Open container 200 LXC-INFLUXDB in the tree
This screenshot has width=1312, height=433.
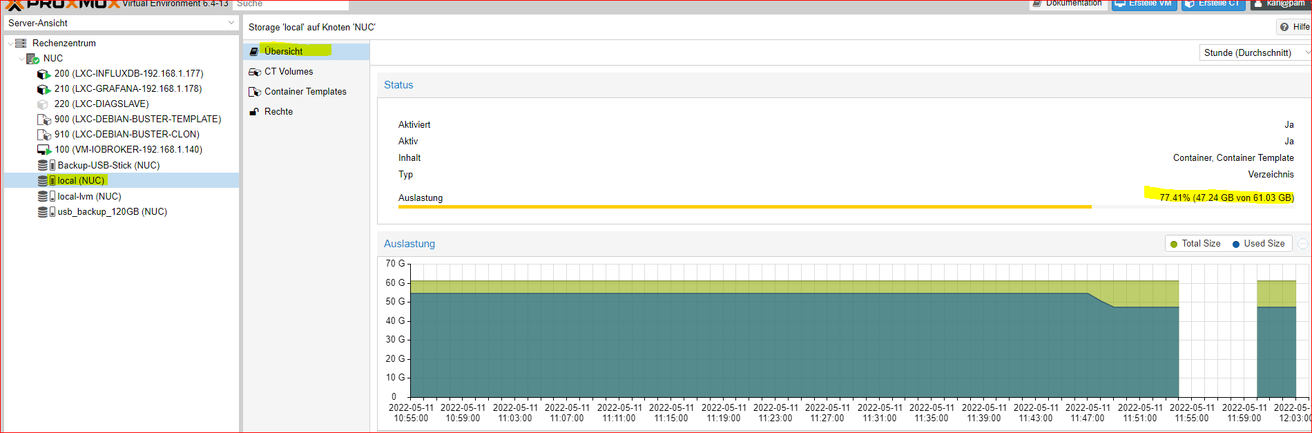(x=128, y=73)
